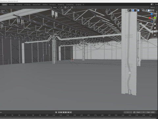
Task: Switch to the Rendering workspace tab
Action: (x=61, y=5)
